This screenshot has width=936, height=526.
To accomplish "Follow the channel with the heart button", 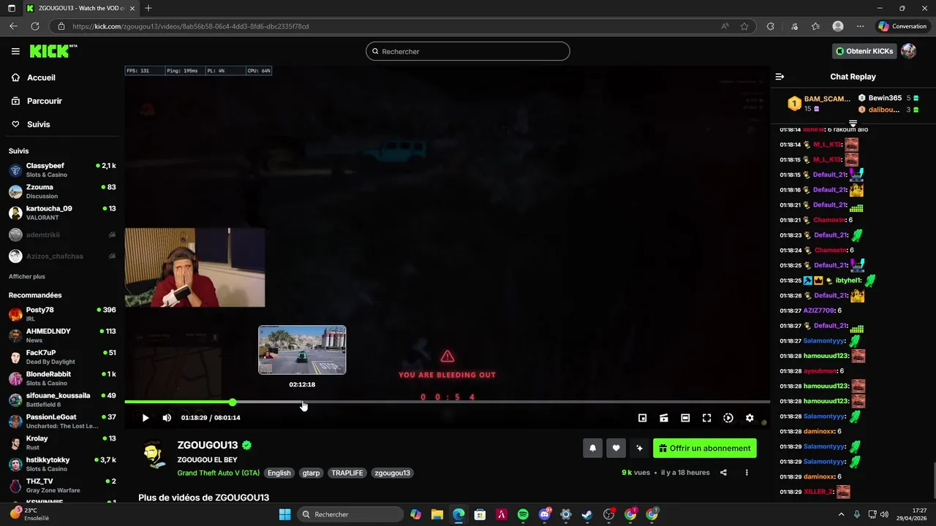I will click(616, 449).
